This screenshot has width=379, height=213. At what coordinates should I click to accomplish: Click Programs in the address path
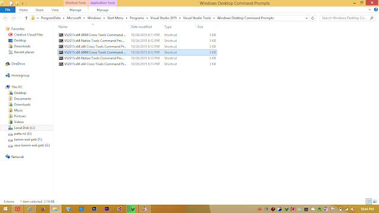137,18
